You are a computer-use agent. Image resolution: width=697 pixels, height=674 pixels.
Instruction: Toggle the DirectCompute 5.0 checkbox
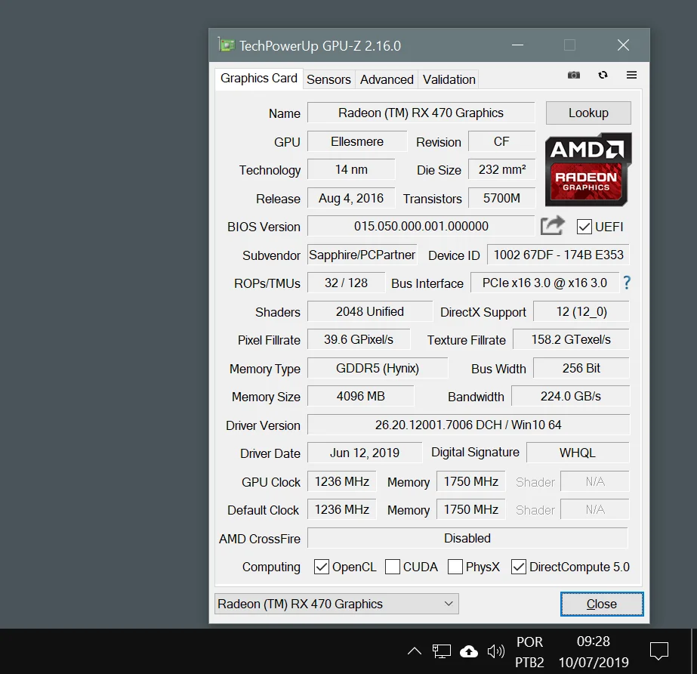[x=518, y=567]
